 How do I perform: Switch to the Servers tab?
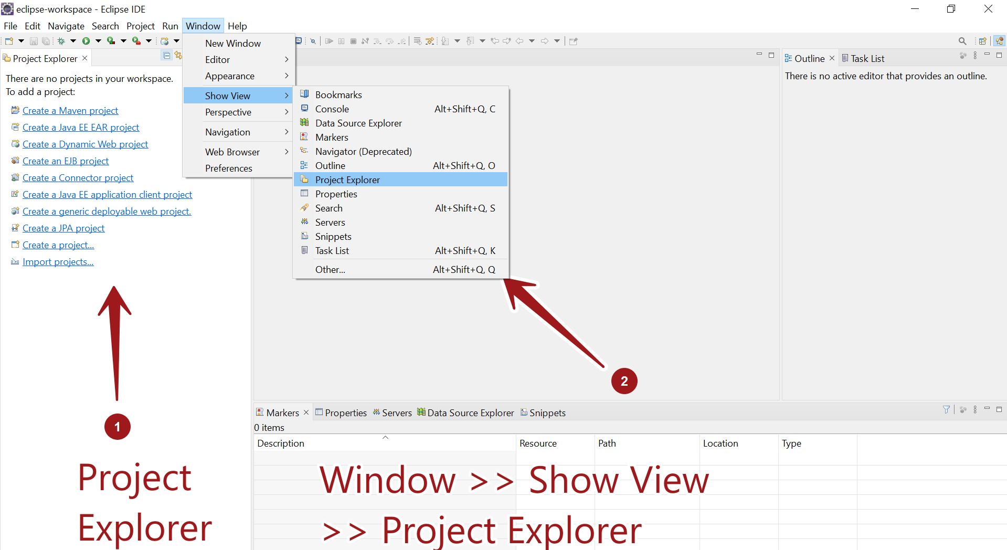click(393, 413)
